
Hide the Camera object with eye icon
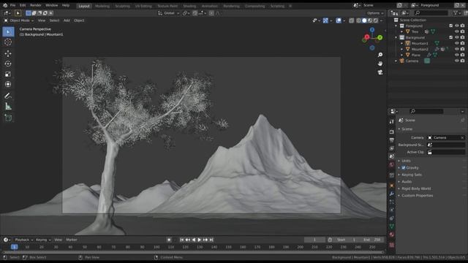click(456, 61)
